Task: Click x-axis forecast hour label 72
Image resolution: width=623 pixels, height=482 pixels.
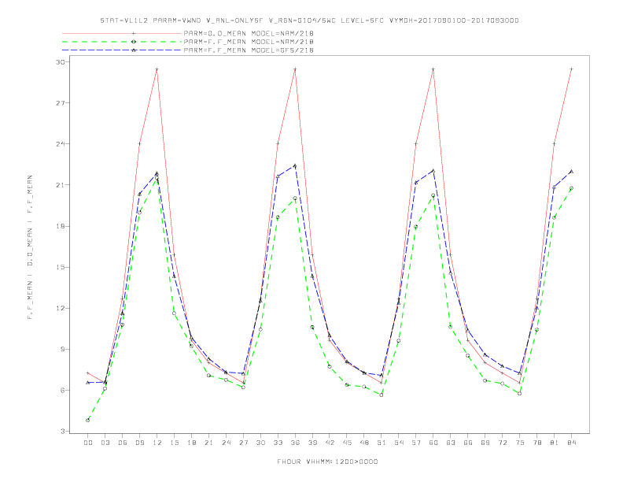Action: pos(503,443)
